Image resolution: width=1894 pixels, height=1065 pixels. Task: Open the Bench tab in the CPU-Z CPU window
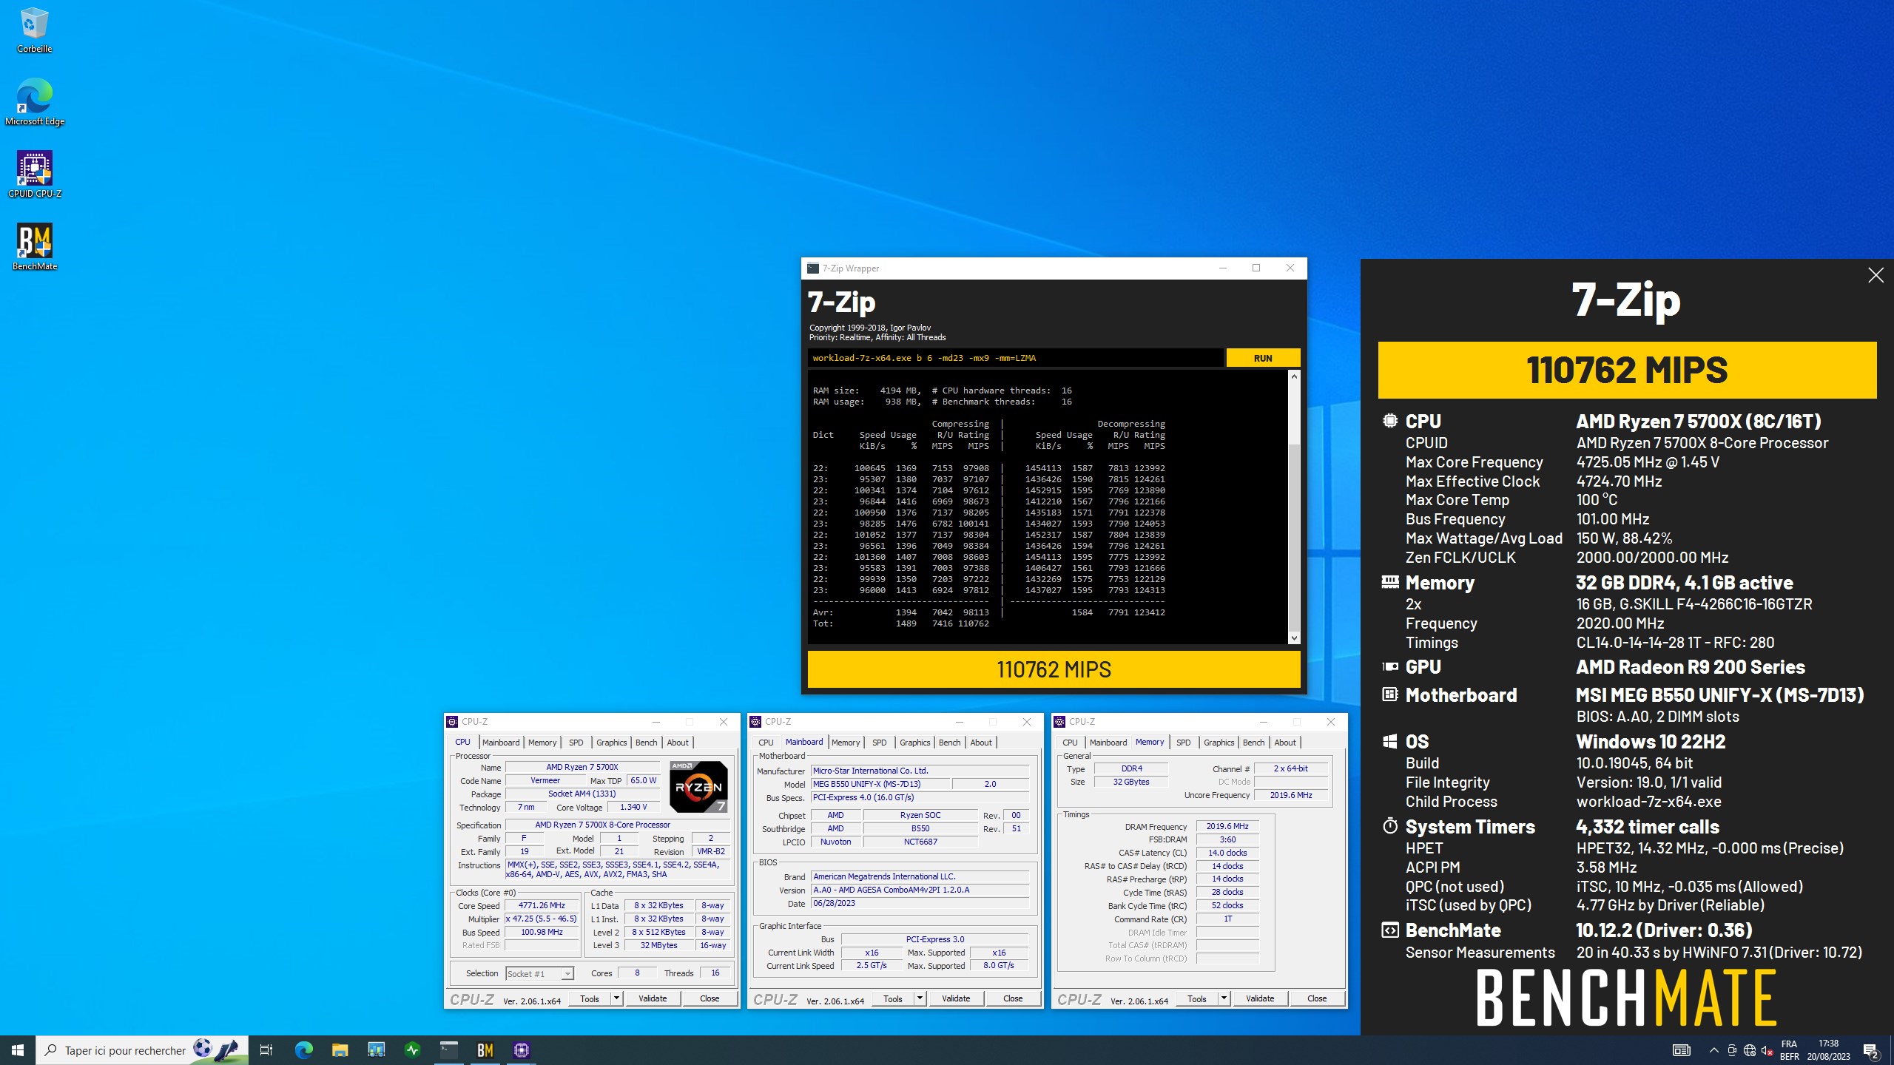coord(646,743)
